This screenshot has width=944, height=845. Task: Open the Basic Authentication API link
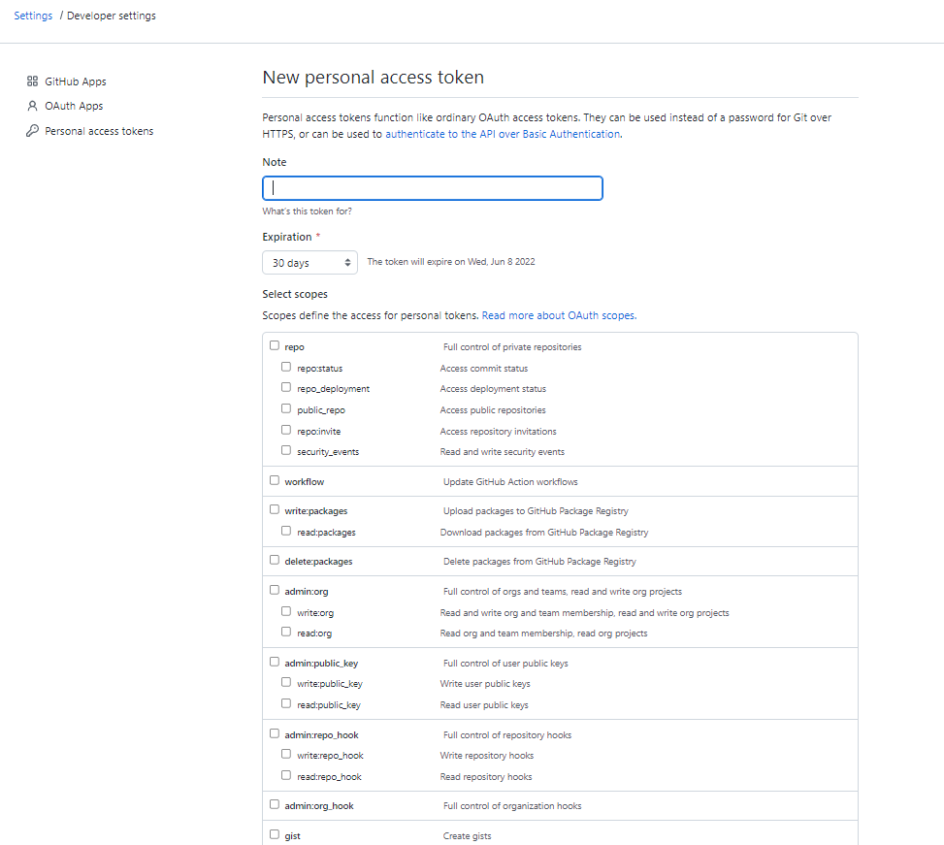(x=503, y=134)
